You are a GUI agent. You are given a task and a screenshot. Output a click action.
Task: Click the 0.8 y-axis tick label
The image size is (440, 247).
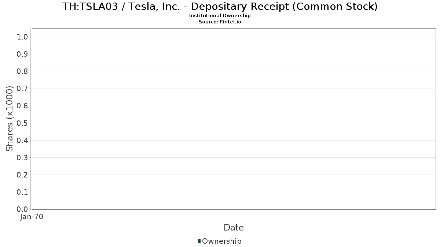(x=22, y=71)
